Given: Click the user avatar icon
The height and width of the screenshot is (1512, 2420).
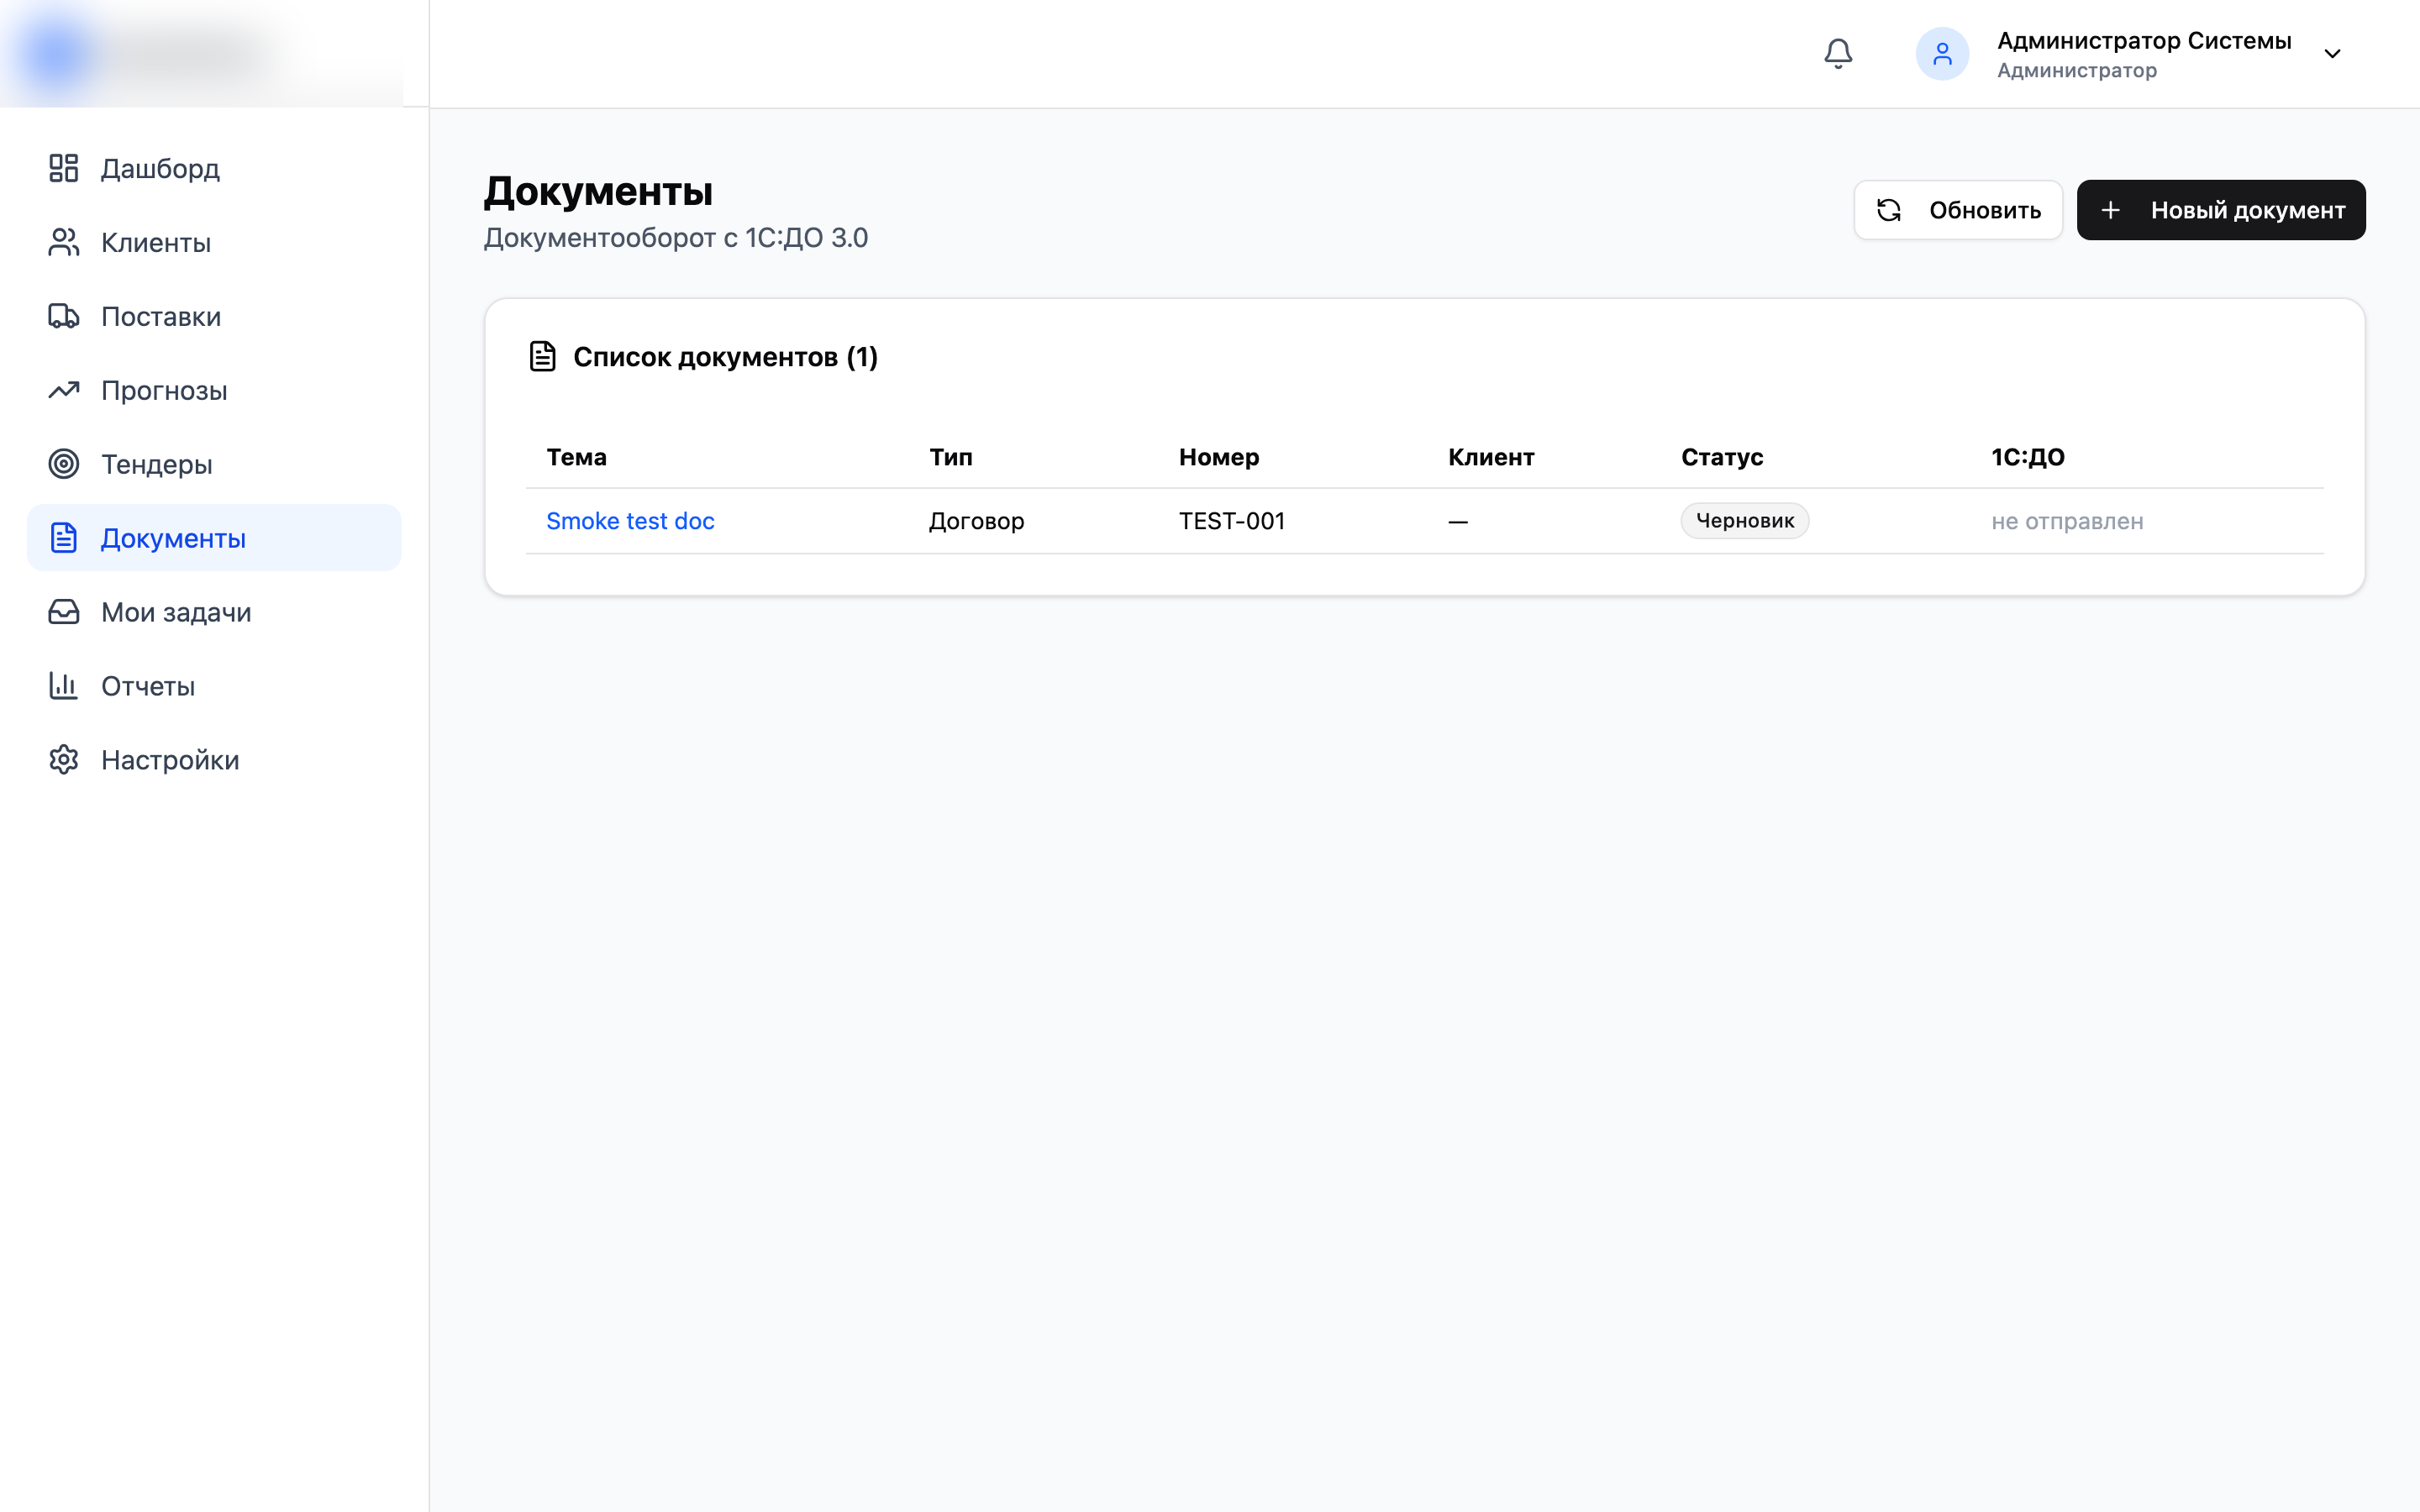Looking at the screenshot, I should tap(1942, 54).
